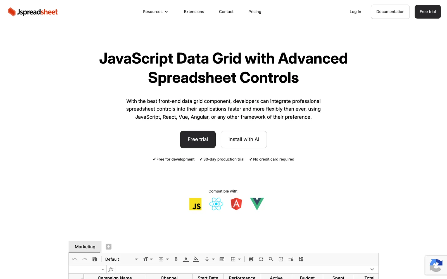This screenshot has width=447, height=279.
Task: Open the fill color bucket tool
Action: tap(196, 259)
